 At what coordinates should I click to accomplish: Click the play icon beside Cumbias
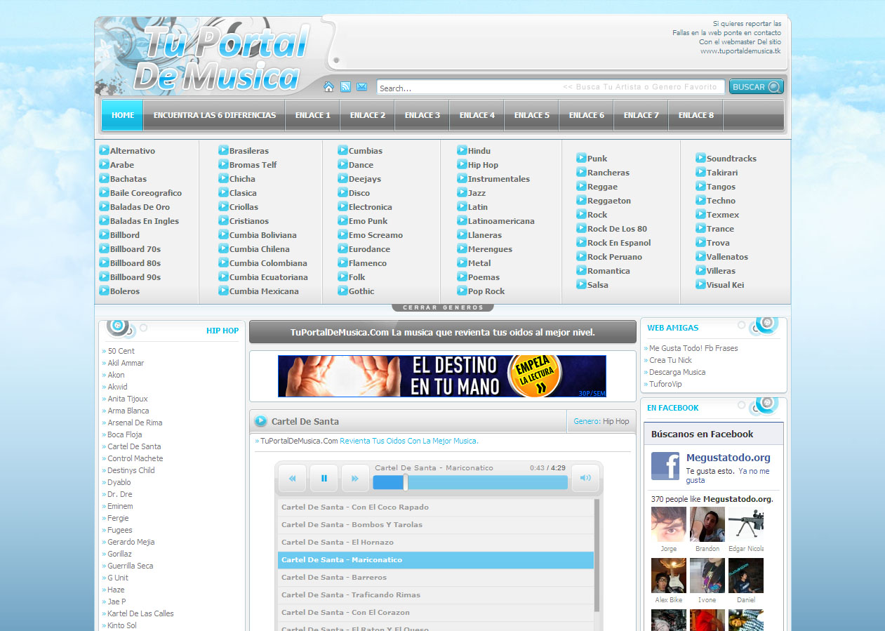[342, 150]
